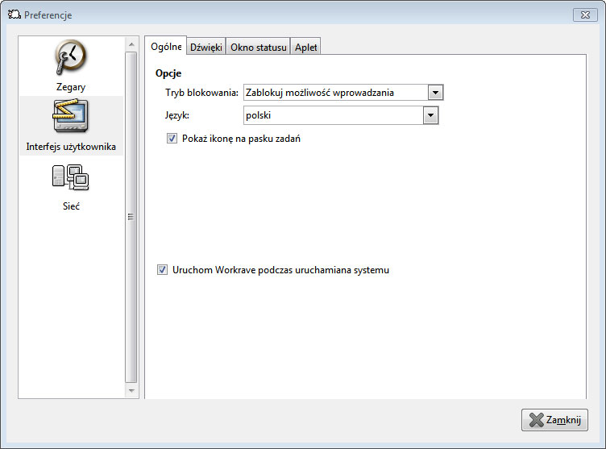
Task: Click the Preferencje title bar text
Action: pos(48,15)
